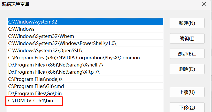Select the NVIDIA Corporation\PhysX\Common entry
This screenshot has width=212, height=112.
click(86, 58)
